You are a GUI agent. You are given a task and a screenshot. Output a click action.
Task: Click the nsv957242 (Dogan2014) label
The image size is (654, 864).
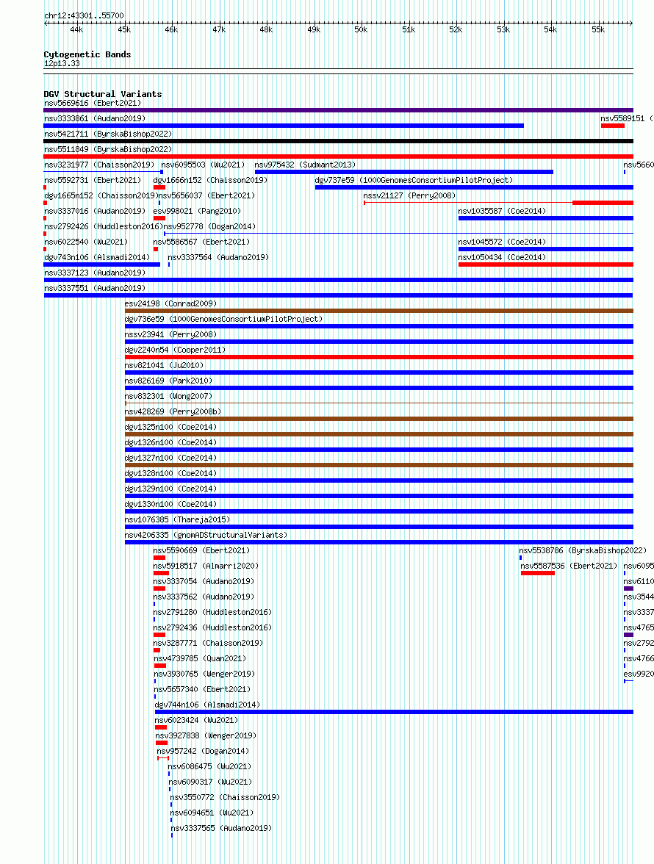203,751
